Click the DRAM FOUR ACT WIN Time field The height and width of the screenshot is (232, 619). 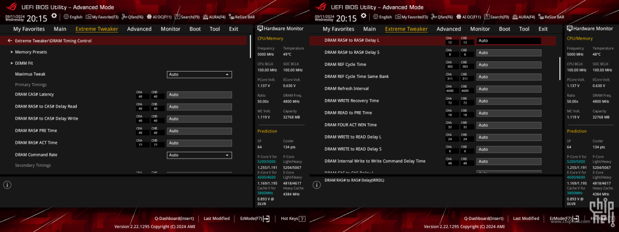[509, 125]
